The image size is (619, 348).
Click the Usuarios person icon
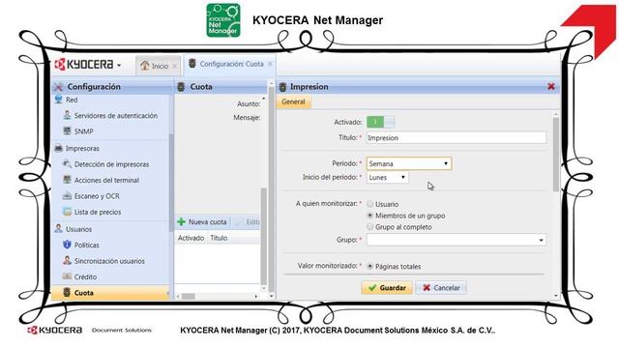pos(58,228)
